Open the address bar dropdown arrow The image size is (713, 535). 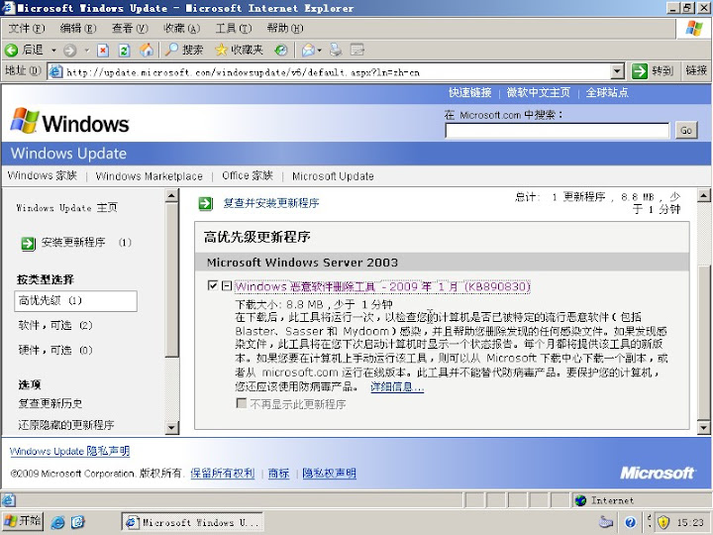point(617,71)
